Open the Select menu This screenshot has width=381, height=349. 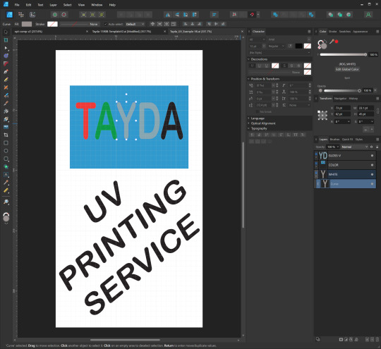[67, 5]
